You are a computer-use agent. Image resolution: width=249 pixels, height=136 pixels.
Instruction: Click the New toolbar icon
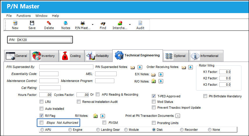pyautogui.click(x=15, y=23)
